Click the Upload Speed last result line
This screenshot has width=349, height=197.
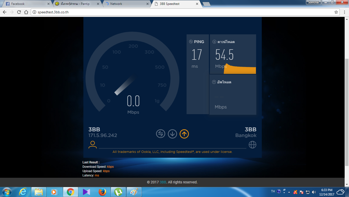(x=96, y=171)
